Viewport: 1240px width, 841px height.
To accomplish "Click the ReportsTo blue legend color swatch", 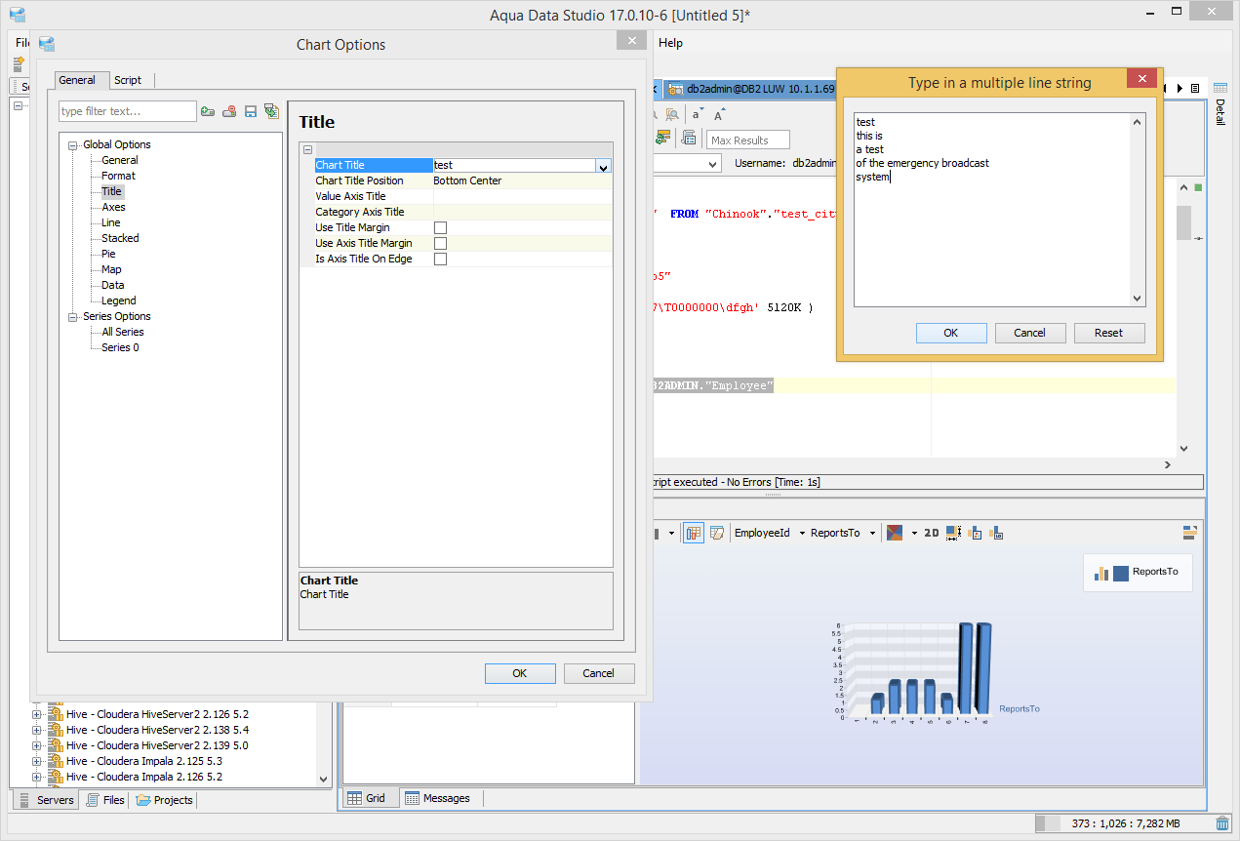I will pyautogui.click(x=1121, y=573).
